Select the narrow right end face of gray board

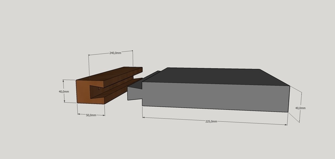[x=289, y=99]
